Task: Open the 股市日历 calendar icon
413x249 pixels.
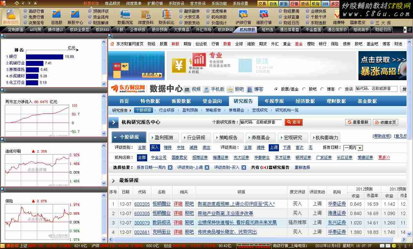Action: [x=11, y=16]
